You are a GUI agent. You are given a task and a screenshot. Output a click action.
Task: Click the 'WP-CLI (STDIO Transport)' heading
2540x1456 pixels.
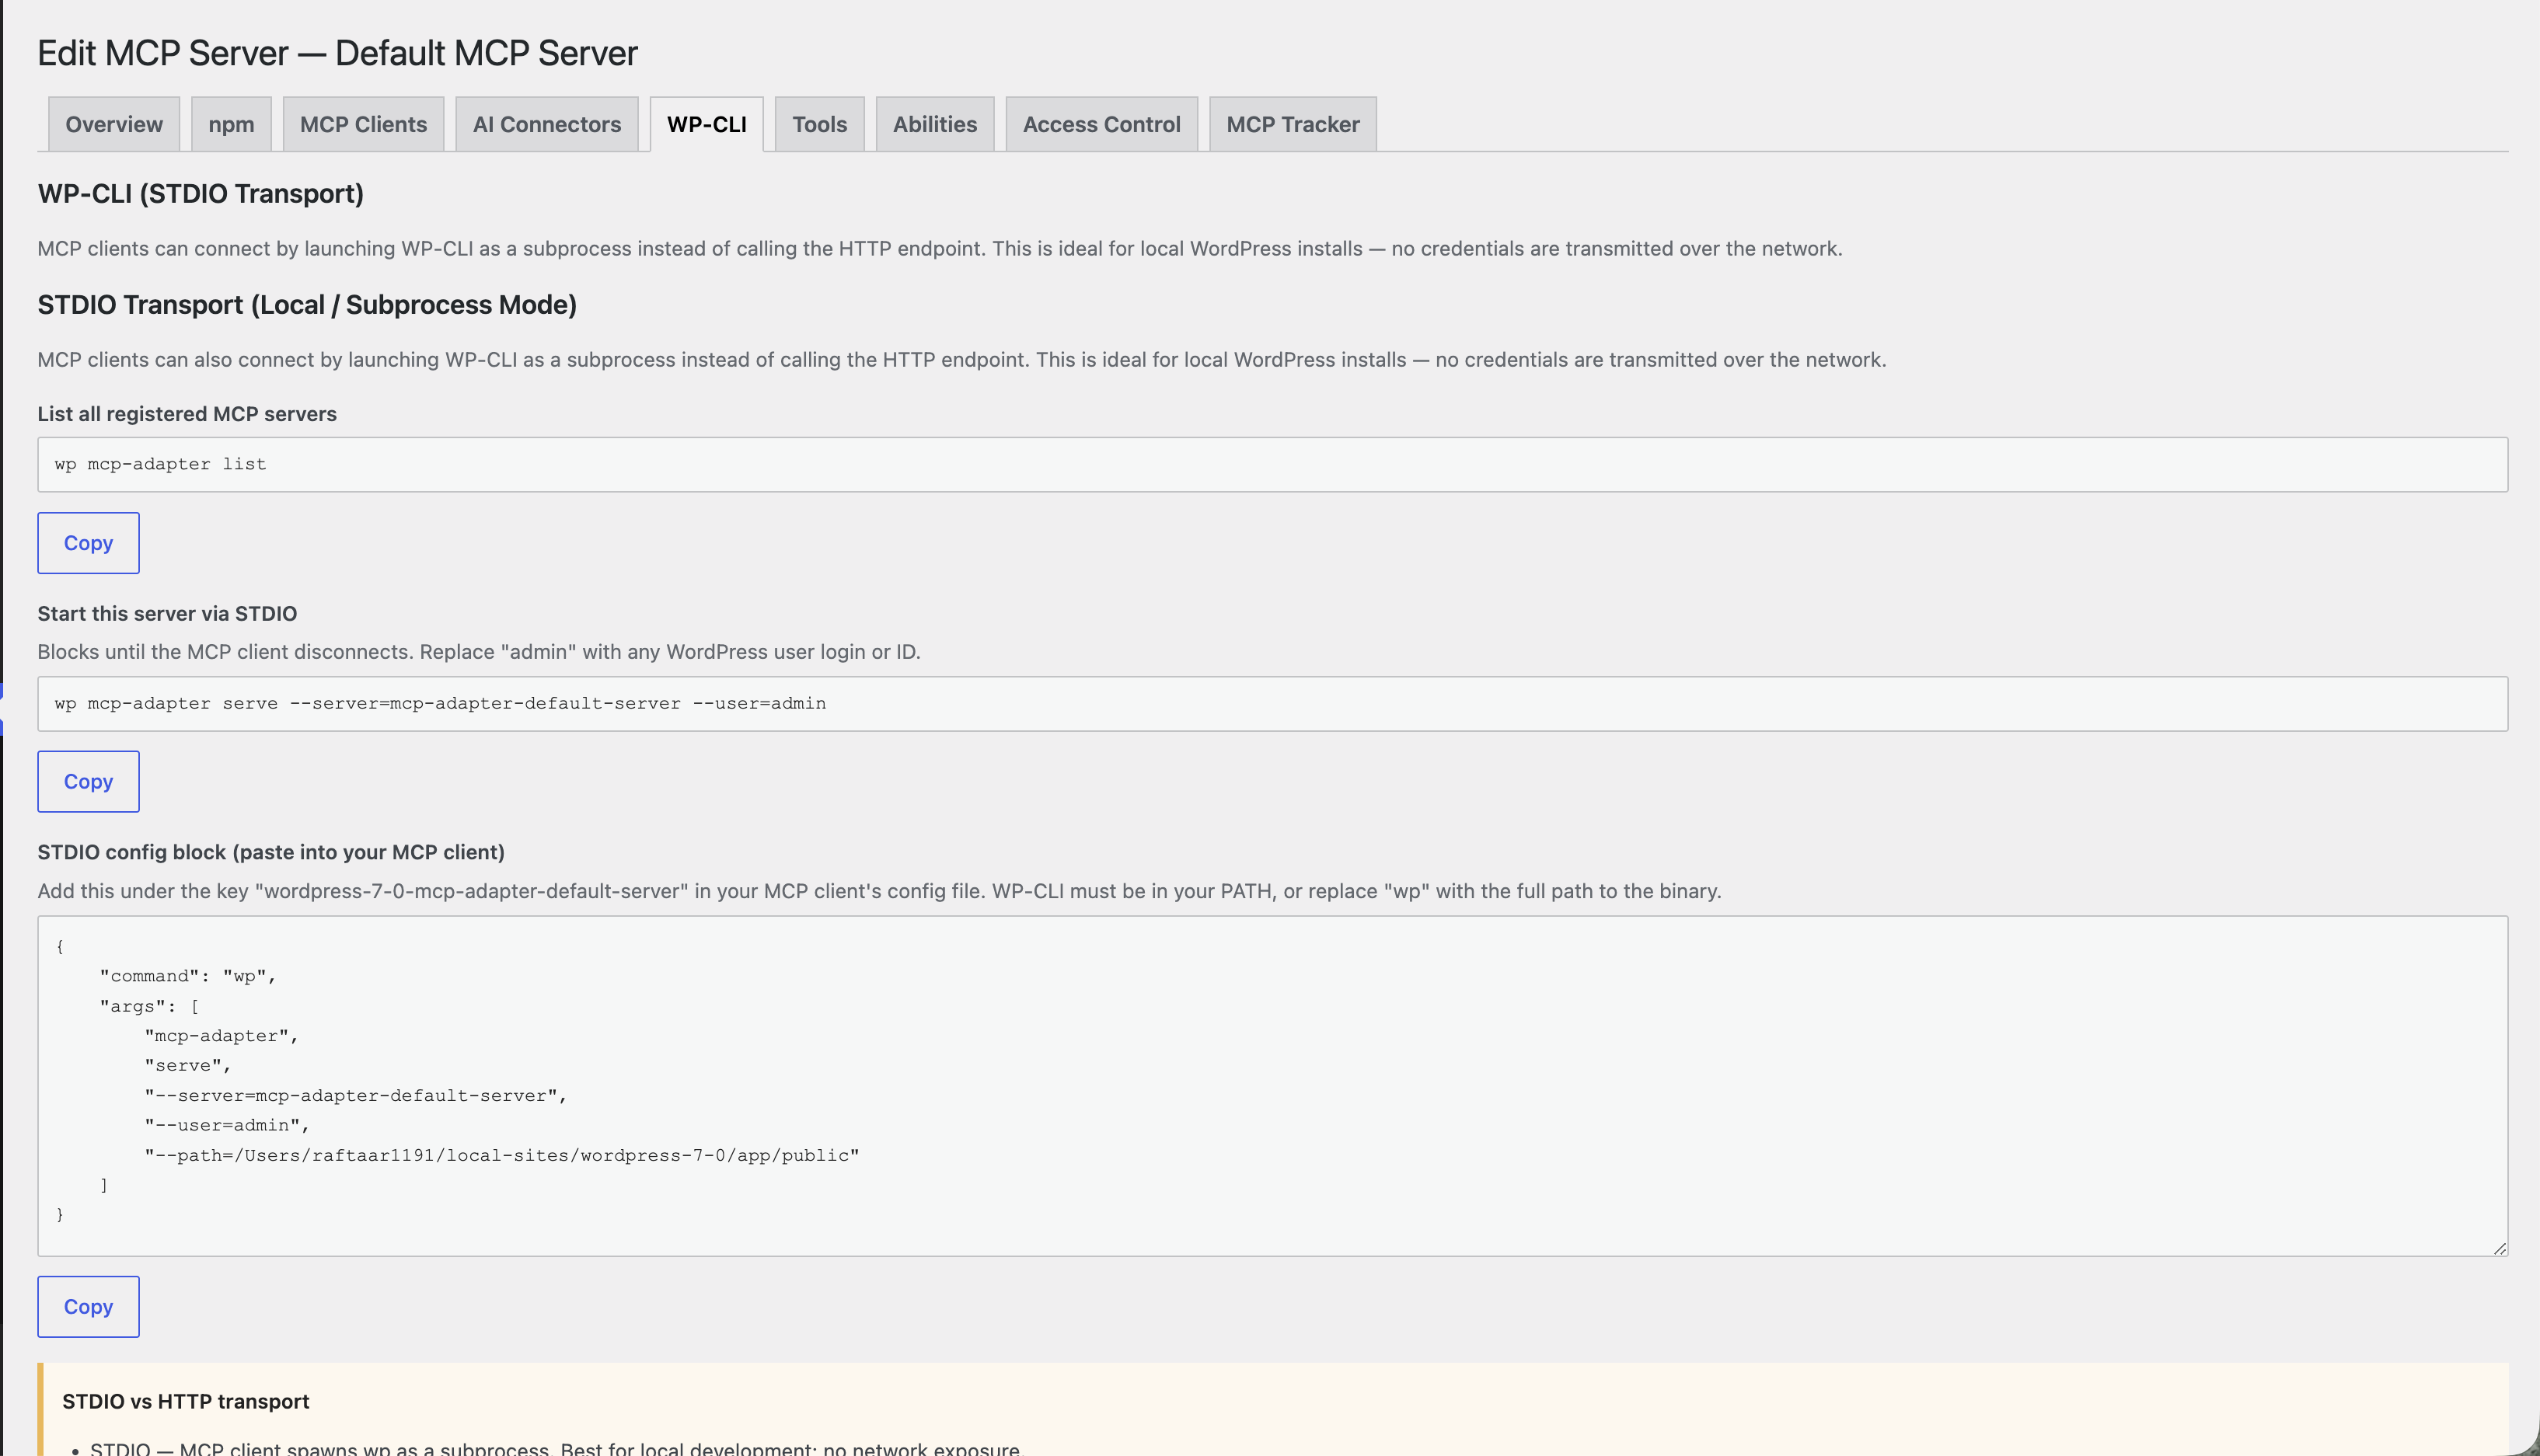201,193
